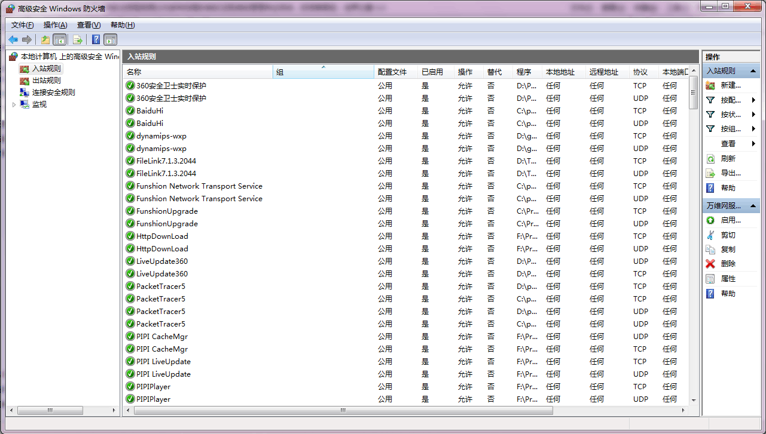Open the 查看(V) menu
The image size is (766, 434).
pos(88,25)
